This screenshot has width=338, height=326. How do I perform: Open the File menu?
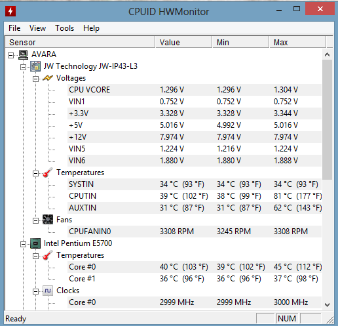pyautogui.click(x=14, y=28)
